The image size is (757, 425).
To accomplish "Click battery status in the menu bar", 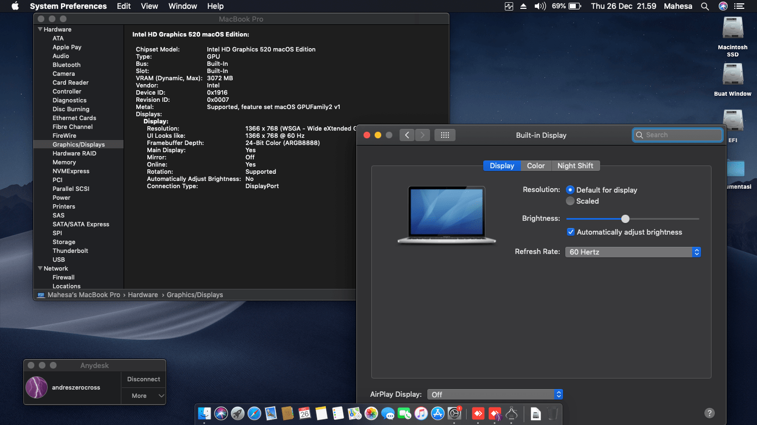I will [566, 6].
